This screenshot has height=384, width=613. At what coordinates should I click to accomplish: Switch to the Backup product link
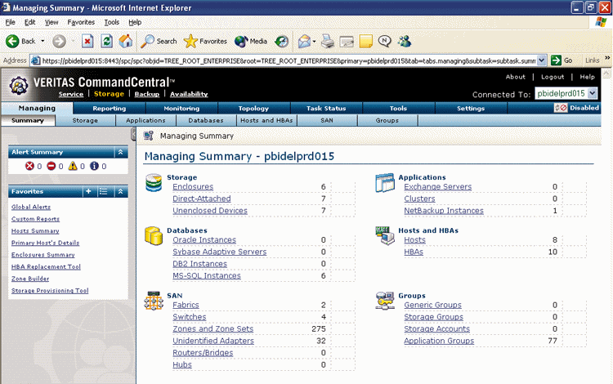pyautogui.click(x=147, y=94)
